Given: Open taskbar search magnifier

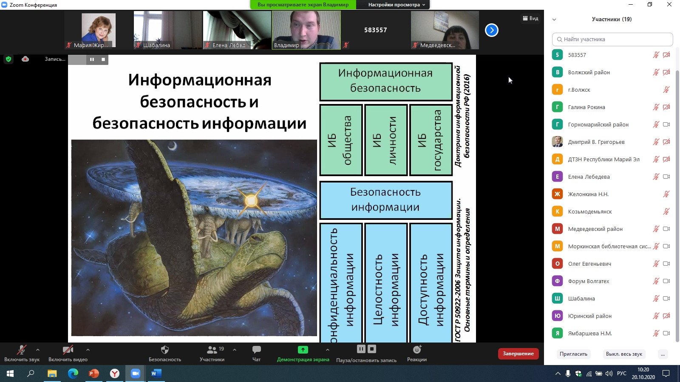Looking at the screenshot, I should pos(31,374).
